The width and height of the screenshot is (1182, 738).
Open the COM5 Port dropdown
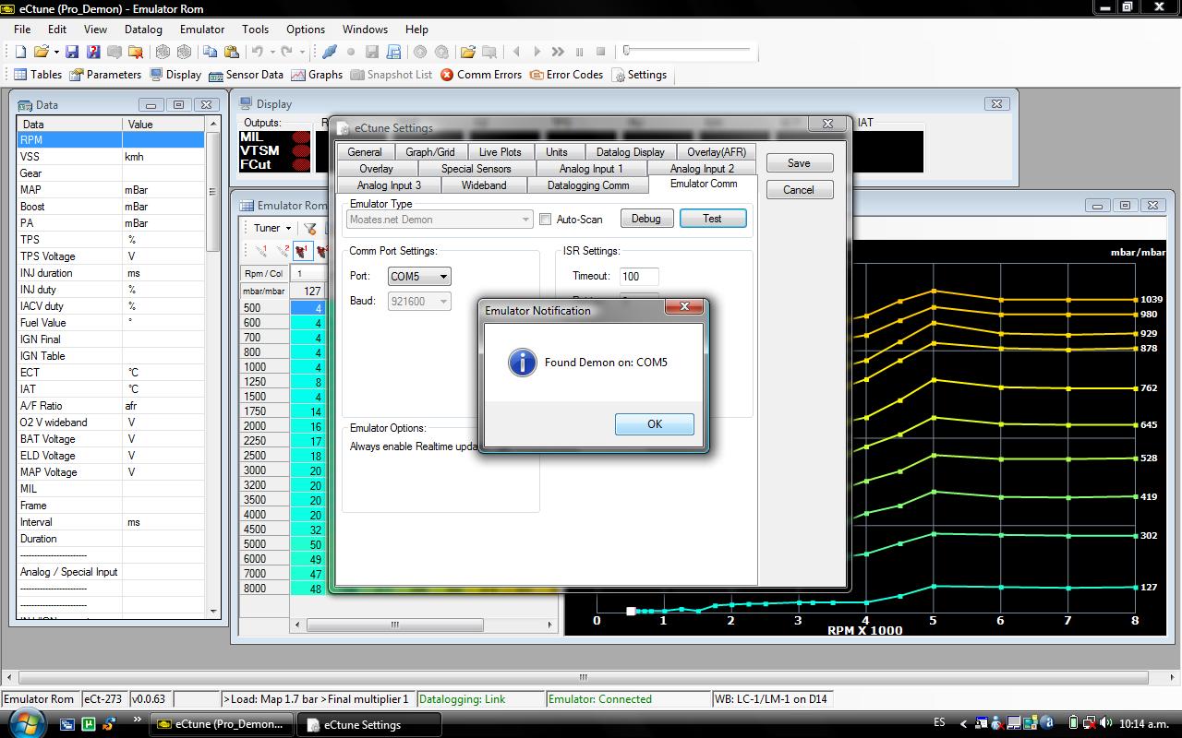pyautogui.click(x=419, y=276)
